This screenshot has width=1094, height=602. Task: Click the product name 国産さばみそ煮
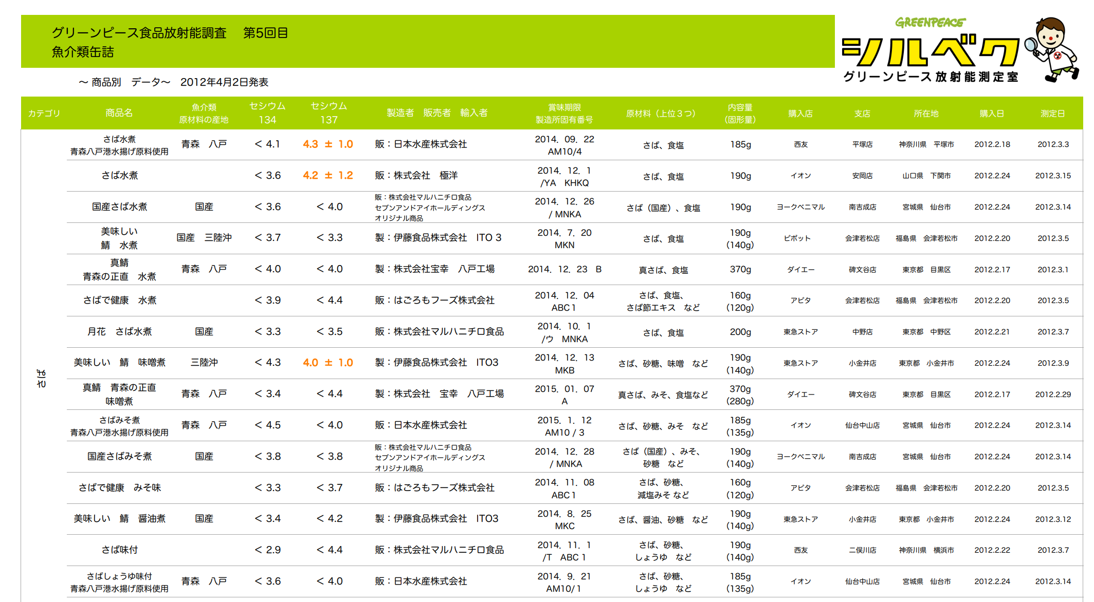(x=119, y=457)
